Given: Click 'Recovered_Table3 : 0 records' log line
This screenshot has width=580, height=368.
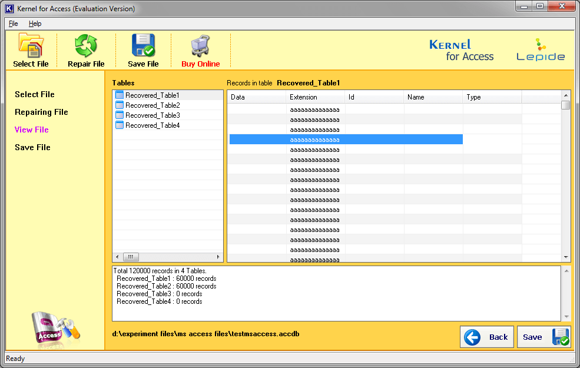Looking at the screenshot, I should tap(160, 294).
